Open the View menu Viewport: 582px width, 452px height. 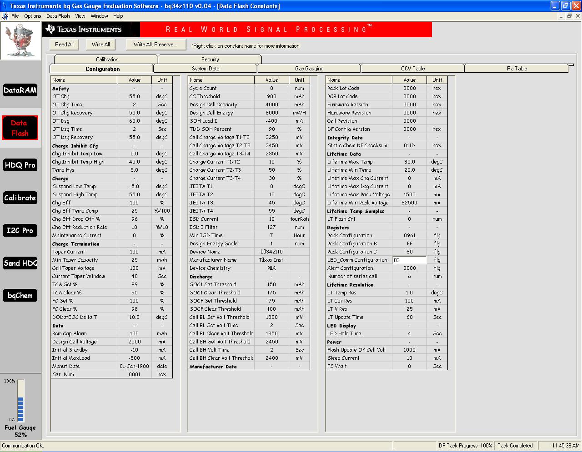(x=80, y=16)
